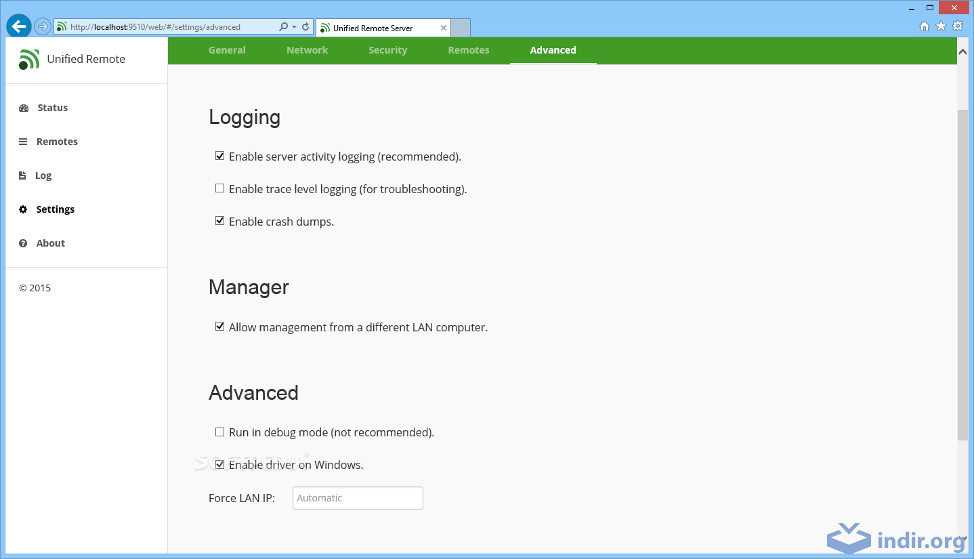Disable server activity logging checkbox
This screenshot has height=559, width=974.
219,156
